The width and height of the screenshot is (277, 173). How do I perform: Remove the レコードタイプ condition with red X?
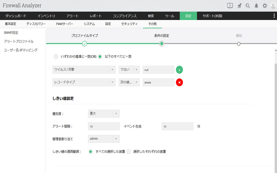coord(179,82)
